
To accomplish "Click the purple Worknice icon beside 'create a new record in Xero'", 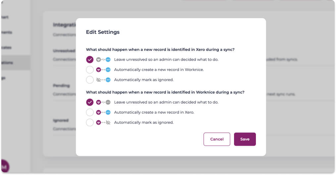I will point(98,112).
